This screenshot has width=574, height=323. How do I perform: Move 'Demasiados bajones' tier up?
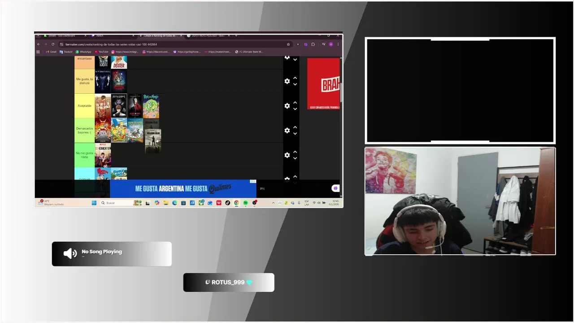[295, 128]
